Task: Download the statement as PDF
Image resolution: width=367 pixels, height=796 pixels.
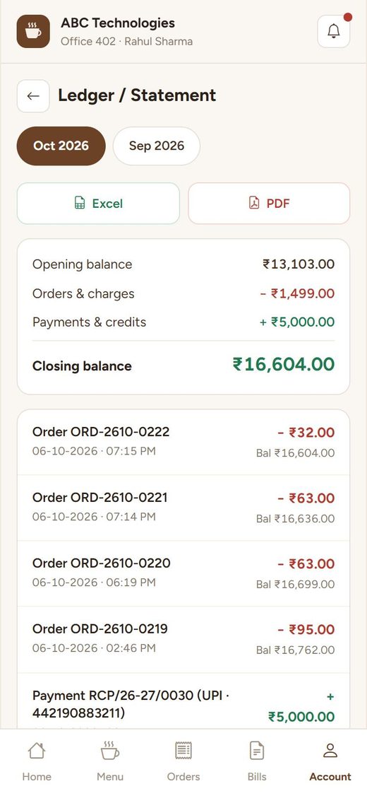Action: click(269, 204)
